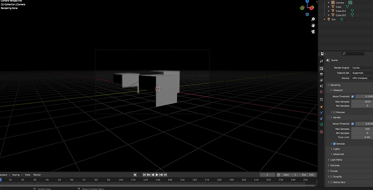This screenshot has height=190, width=373.
Task: Open the World properties tab
Action: 321,92
